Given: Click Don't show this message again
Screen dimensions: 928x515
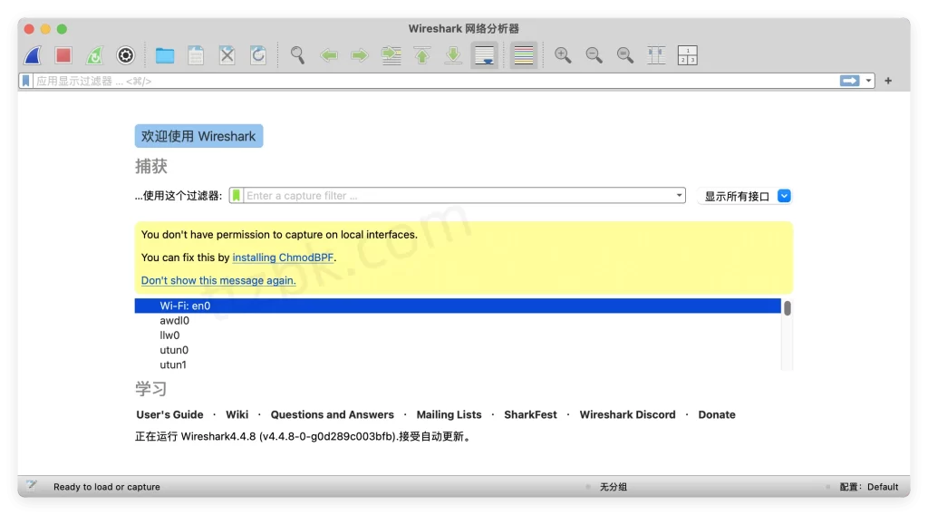Looking at the screenshot, I should [218, 280].
